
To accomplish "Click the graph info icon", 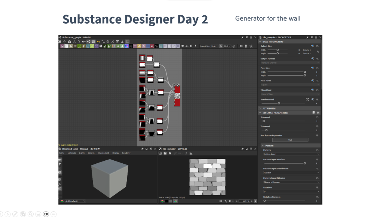I will tap(74, 42).
